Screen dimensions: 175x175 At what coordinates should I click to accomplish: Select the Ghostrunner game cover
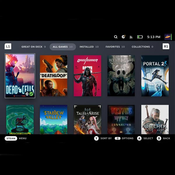(x=87, y=76)
